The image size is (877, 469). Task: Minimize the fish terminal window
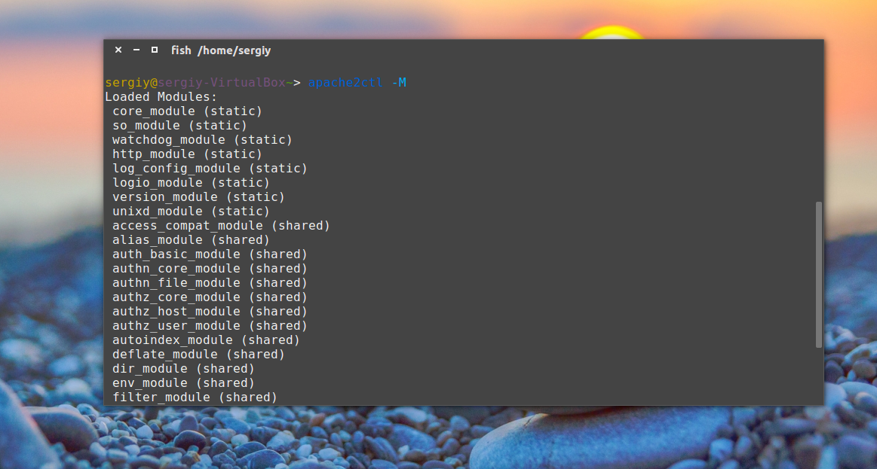[x=136, y=50]
